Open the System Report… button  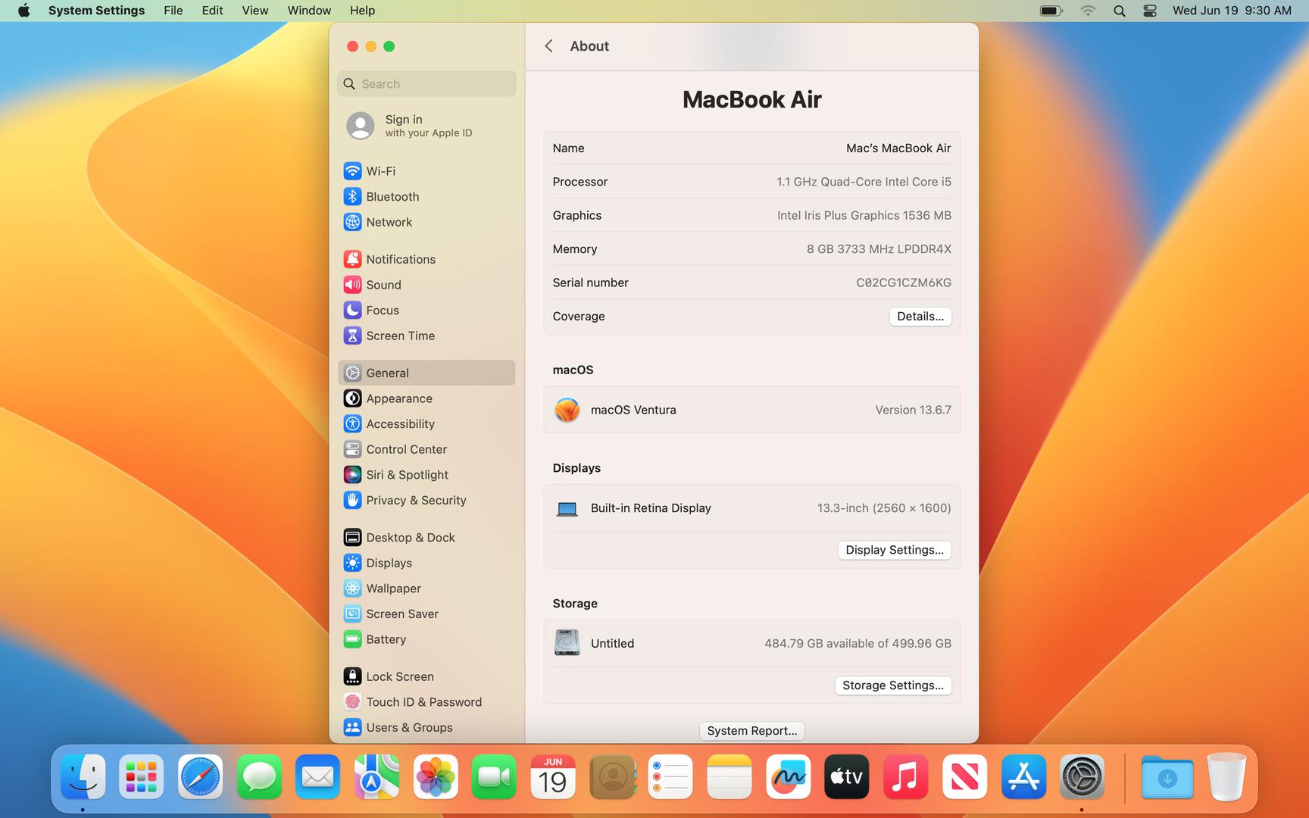(751, 731)
